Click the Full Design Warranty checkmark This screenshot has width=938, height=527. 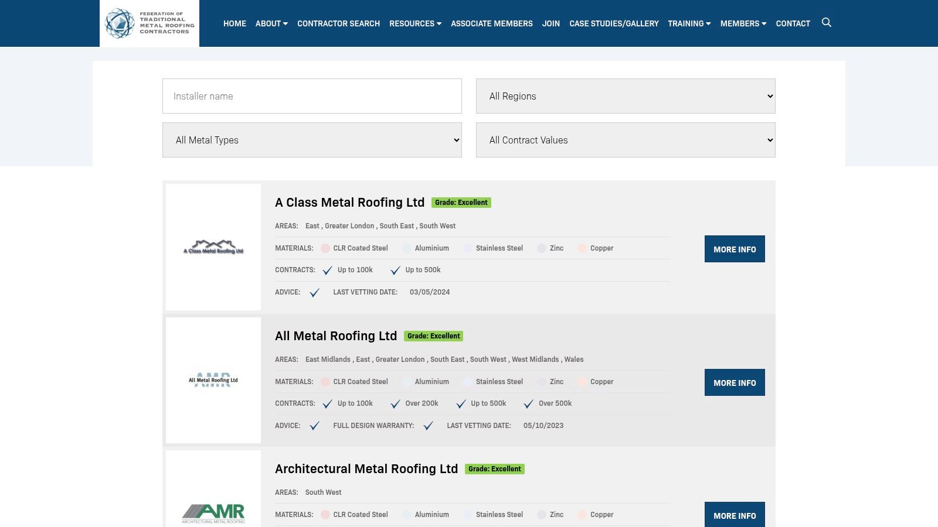click(429, 426)
